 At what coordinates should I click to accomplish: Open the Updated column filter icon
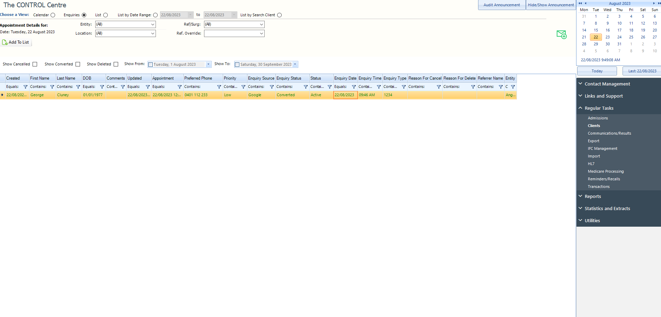pos(148,87)
